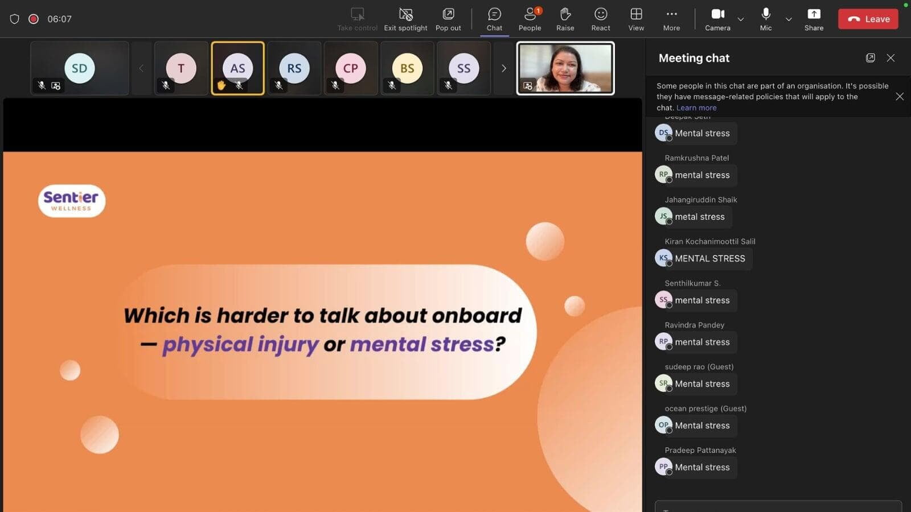Pop out the Meeting chat panel
This screenshot has height=512, width=911.
870,58
